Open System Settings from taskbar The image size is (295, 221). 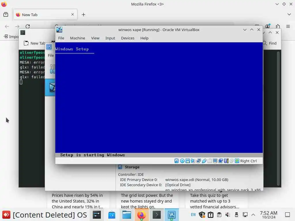tap(97, 215)
